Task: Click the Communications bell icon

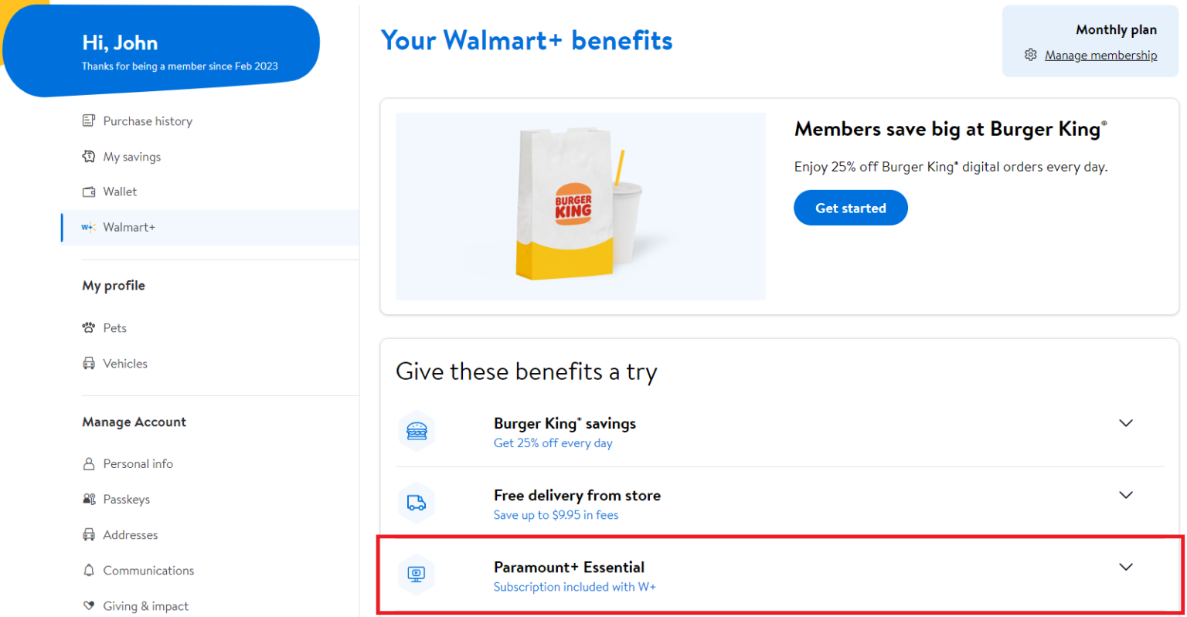Action: 89,570
